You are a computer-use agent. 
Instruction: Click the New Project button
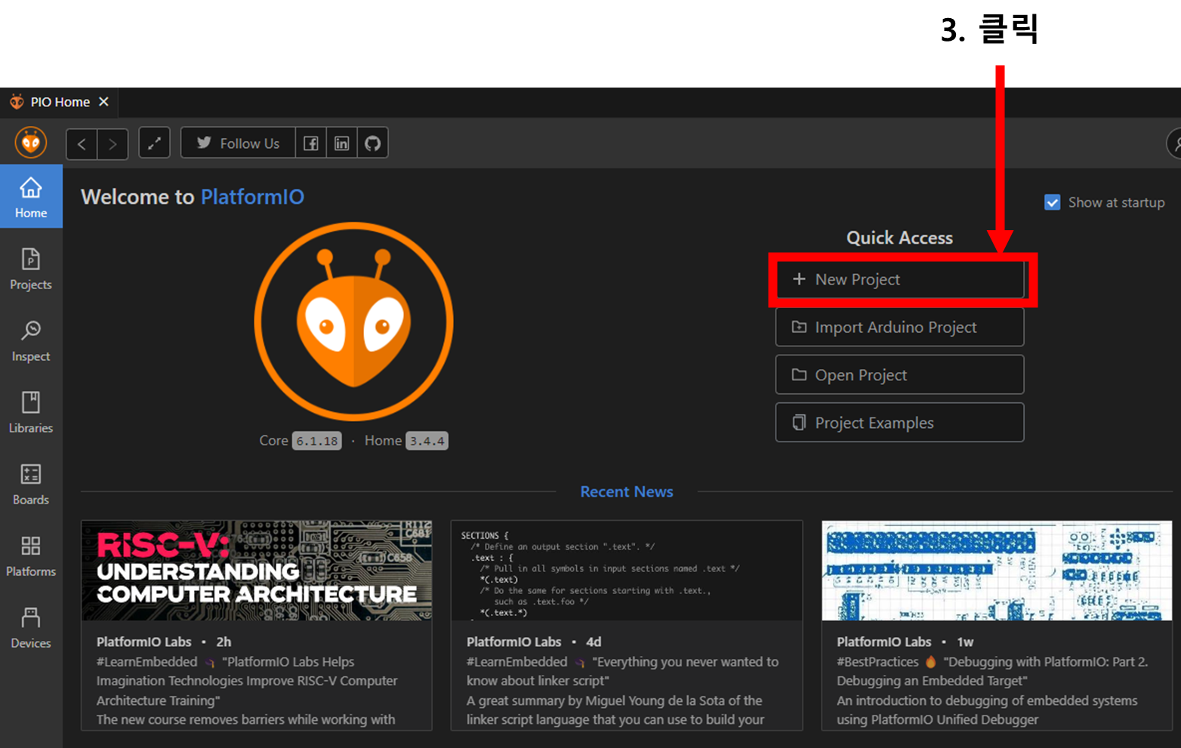pyautogui.click(x=899, y=279)
